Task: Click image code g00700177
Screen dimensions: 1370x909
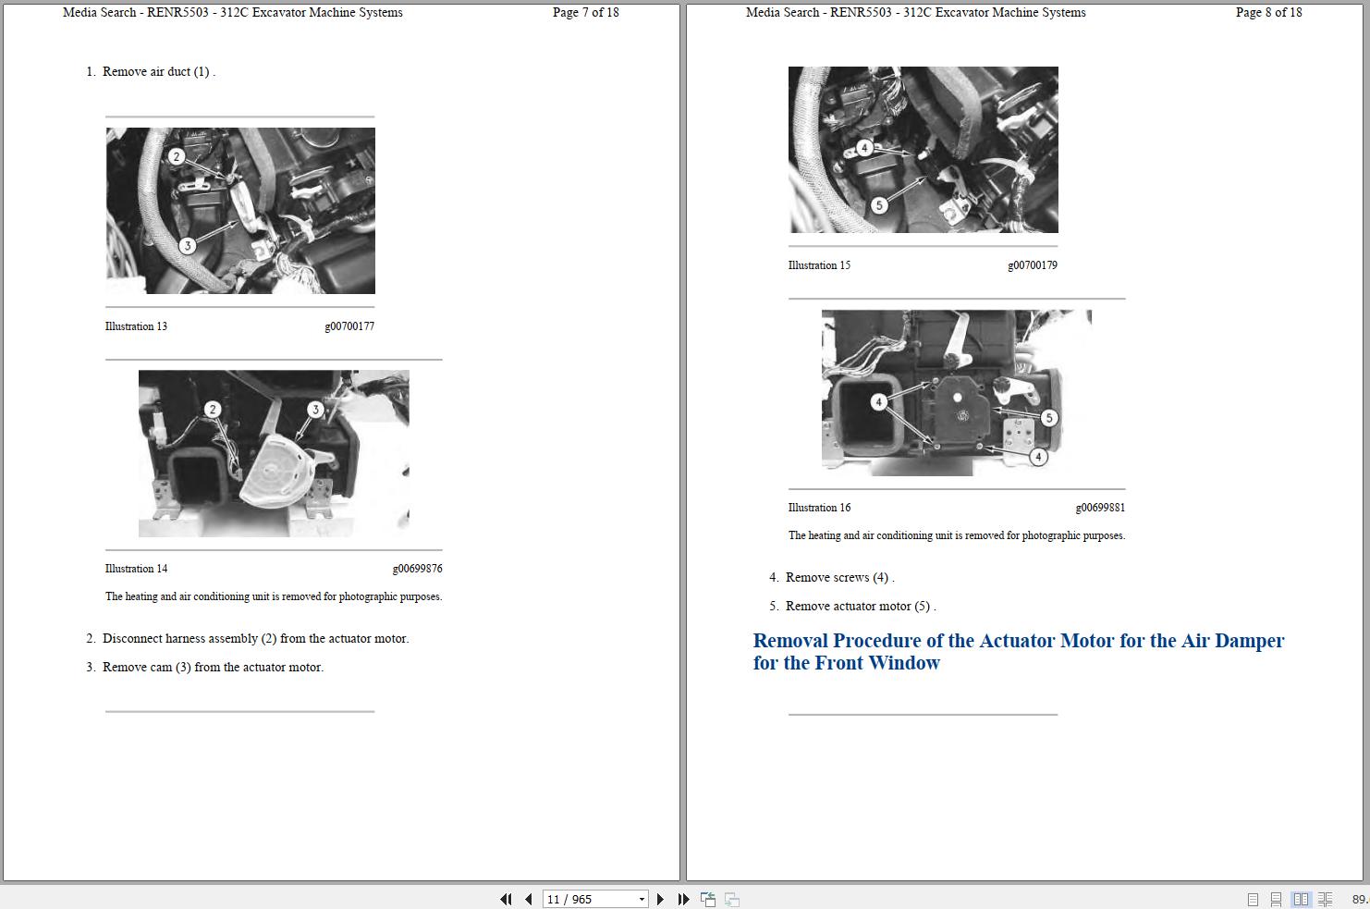Action: pos(349,326)
